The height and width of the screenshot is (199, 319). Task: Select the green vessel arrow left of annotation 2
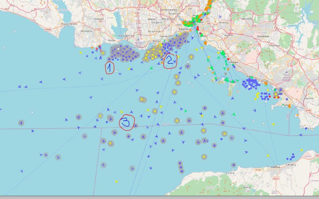151,69
